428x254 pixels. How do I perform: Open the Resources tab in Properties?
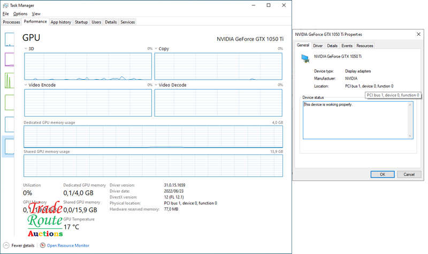(365, 46)
